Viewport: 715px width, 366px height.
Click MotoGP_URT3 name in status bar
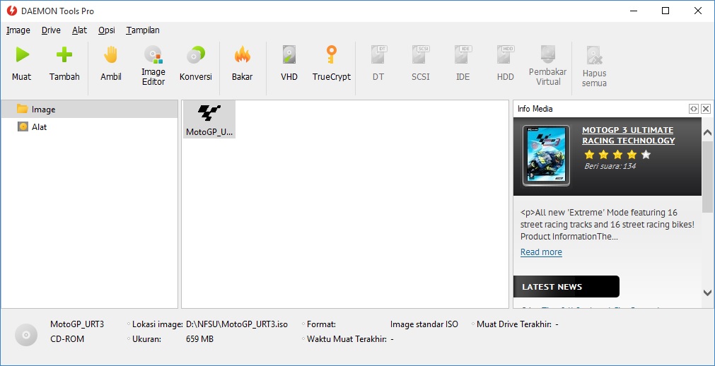coord(77,324)
